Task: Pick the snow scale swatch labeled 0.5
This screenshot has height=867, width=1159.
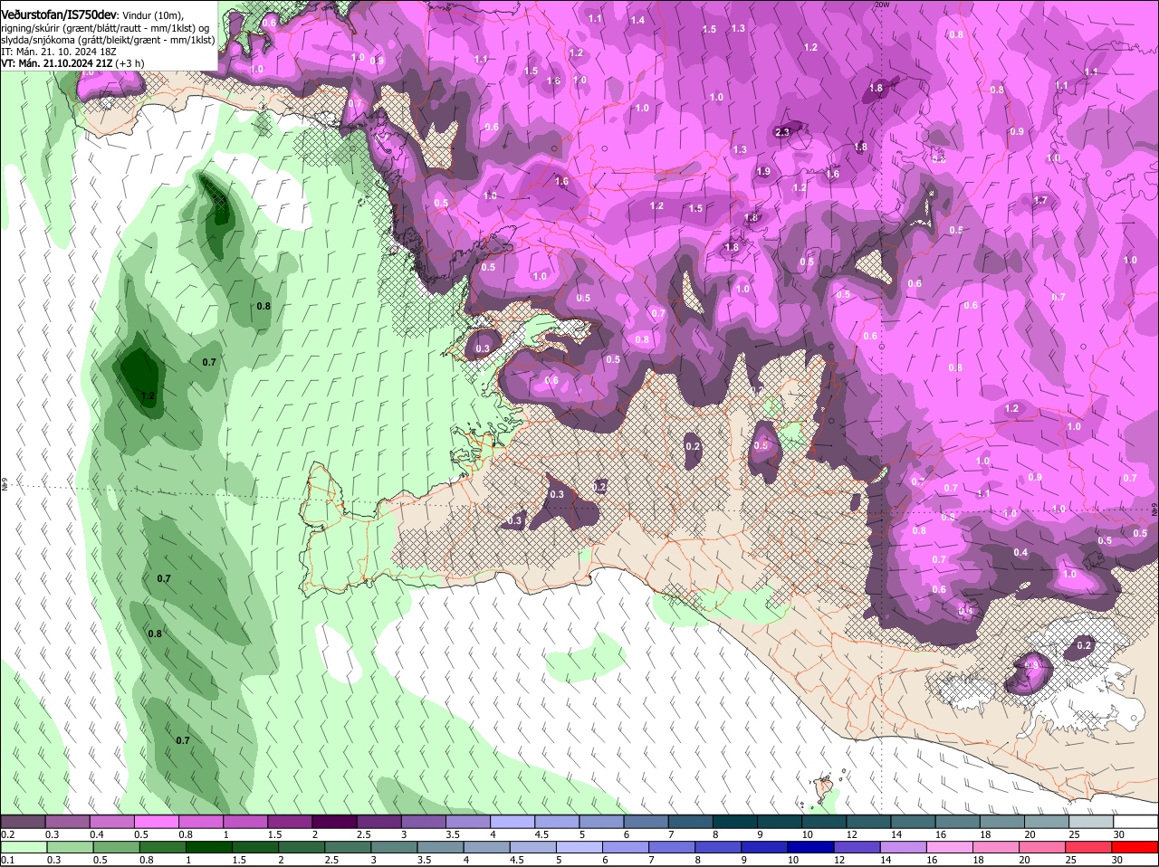Action: (158, 821)
